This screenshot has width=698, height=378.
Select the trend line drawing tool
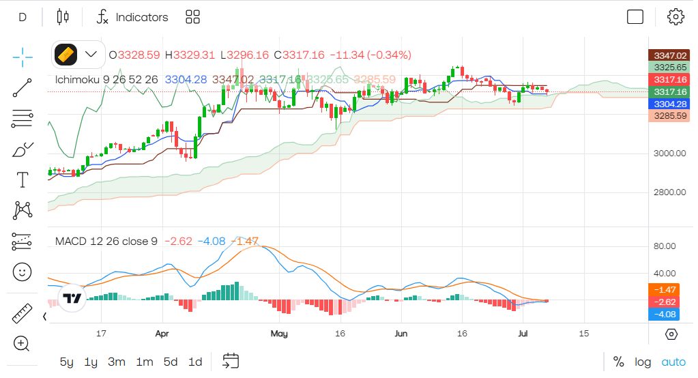(23, 88)
